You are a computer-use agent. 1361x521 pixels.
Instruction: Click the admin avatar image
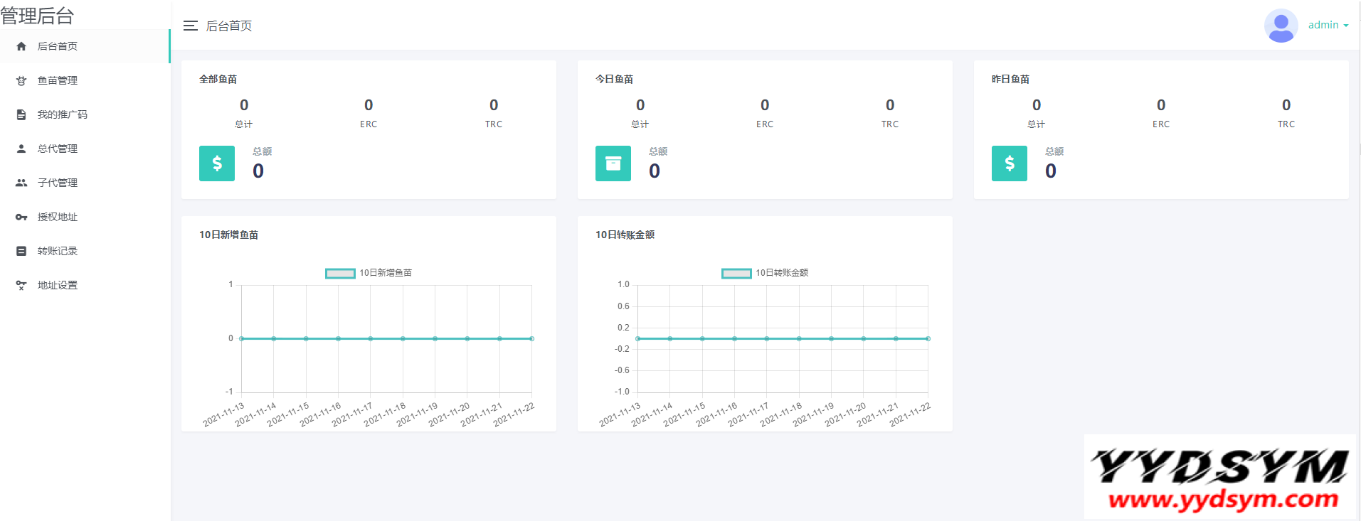1281,26
